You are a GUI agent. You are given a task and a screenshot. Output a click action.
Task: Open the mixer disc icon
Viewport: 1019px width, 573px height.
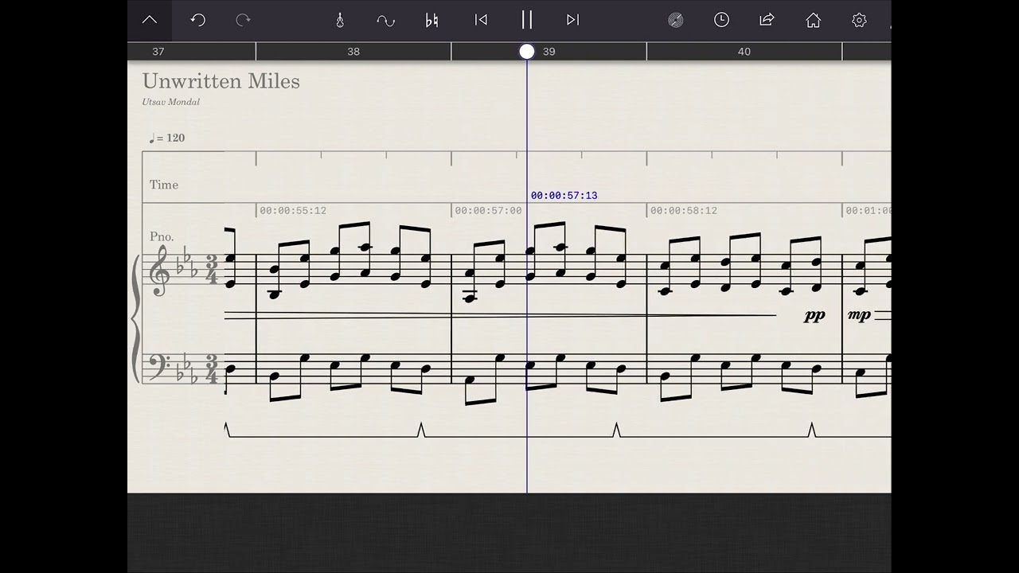tap(675, 21)
